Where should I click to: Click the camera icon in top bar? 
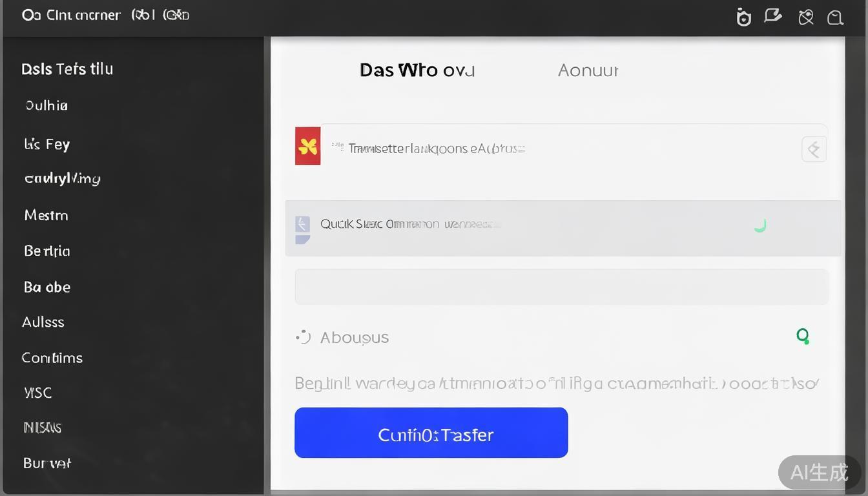click(x=743, y=17)
